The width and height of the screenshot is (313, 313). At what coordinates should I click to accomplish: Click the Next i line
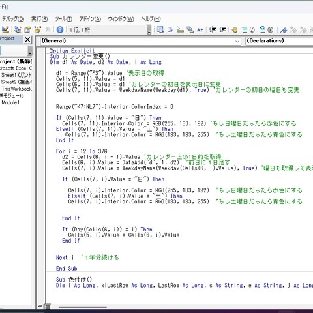click(87, 258)
